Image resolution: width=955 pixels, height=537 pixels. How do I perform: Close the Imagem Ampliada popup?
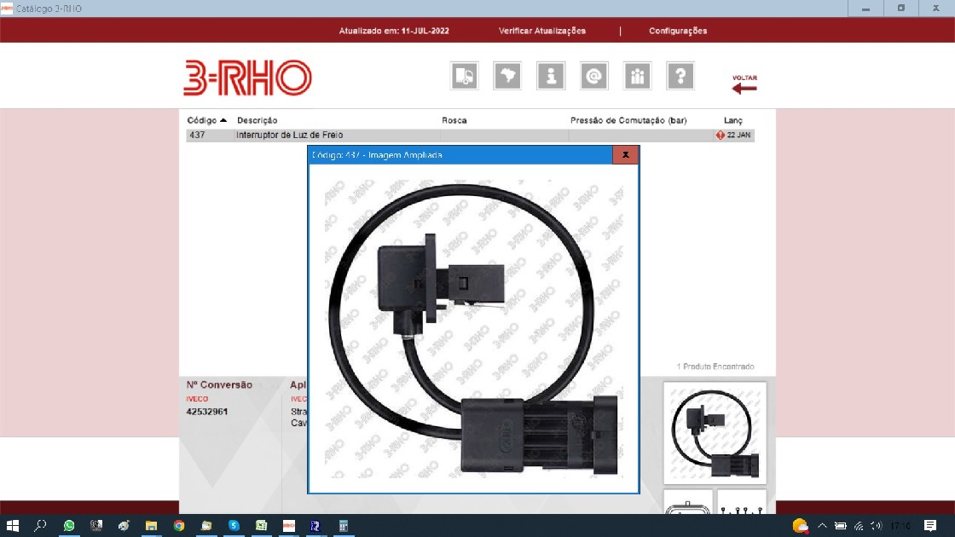point(625,155)
